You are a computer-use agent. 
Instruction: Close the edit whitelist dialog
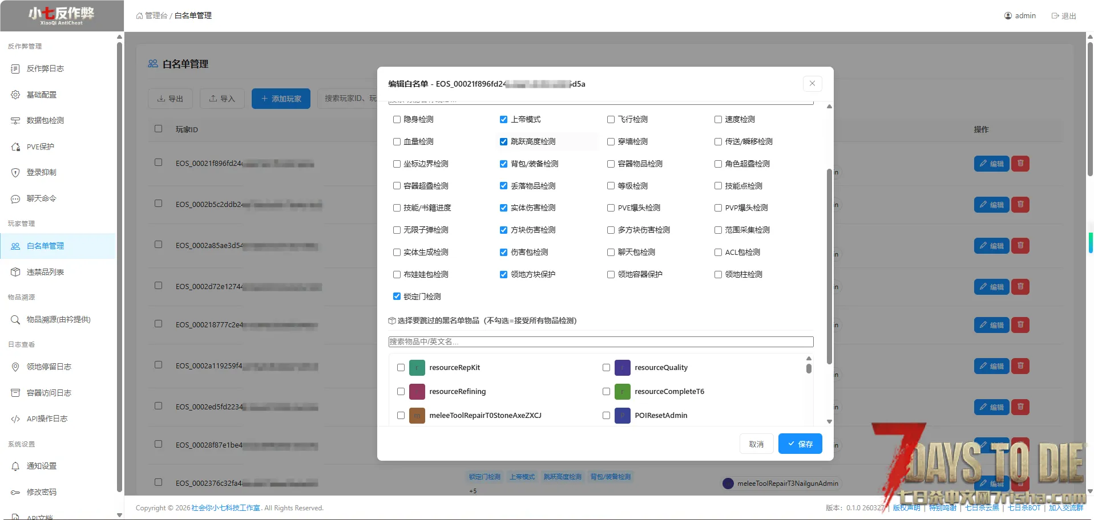tap(812, 84)
